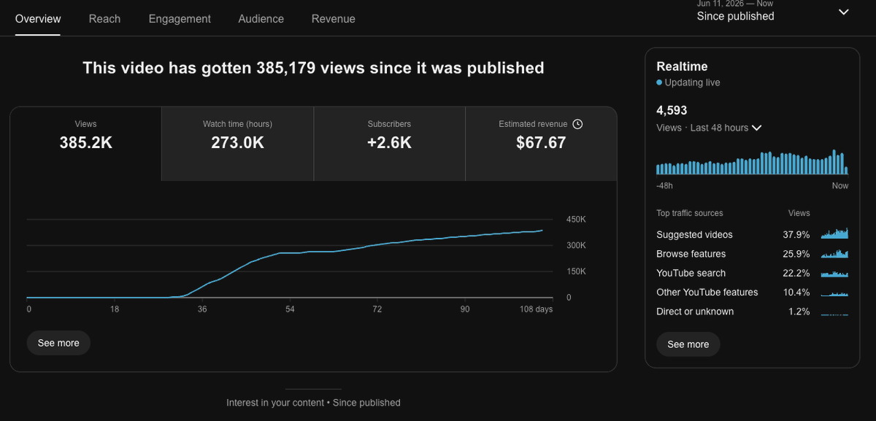Click the -48h chart label
876x421 pixels.
click(x=664, y=186)
